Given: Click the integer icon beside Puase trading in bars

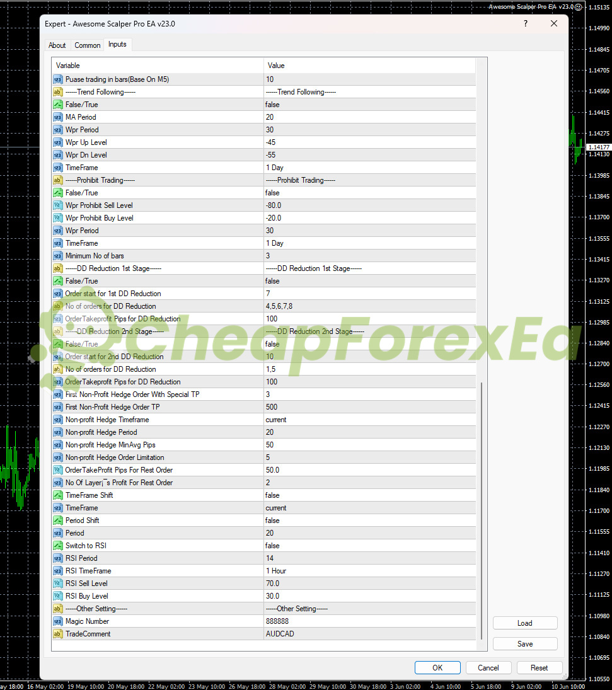Looking at the screenshot, I should pyautogui.click(x=58, y=79).
